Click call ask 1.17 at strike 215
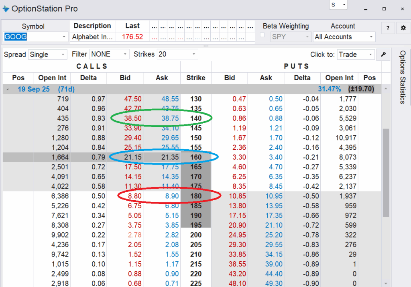This screenshot has width=411, height=287. pyautogui.click(x=172, y=264)
